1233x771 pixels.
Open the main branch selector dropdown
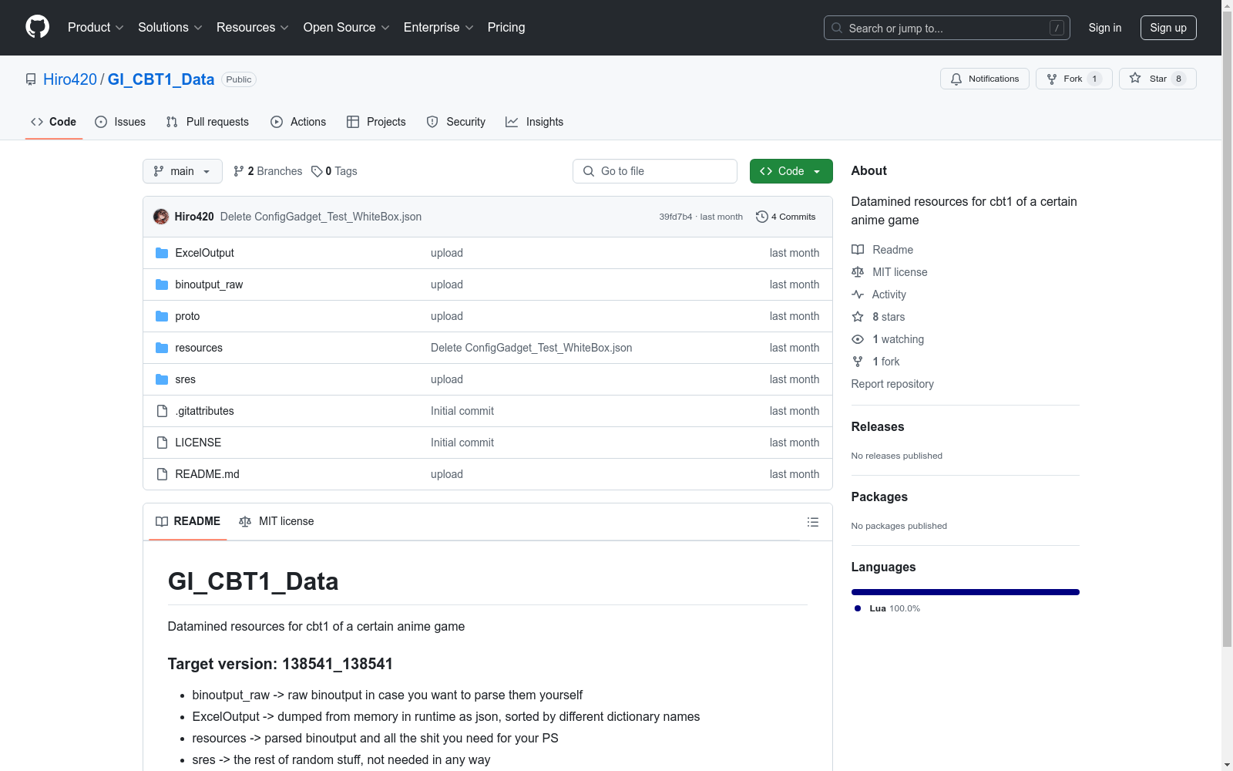click(x=183, y=171)
